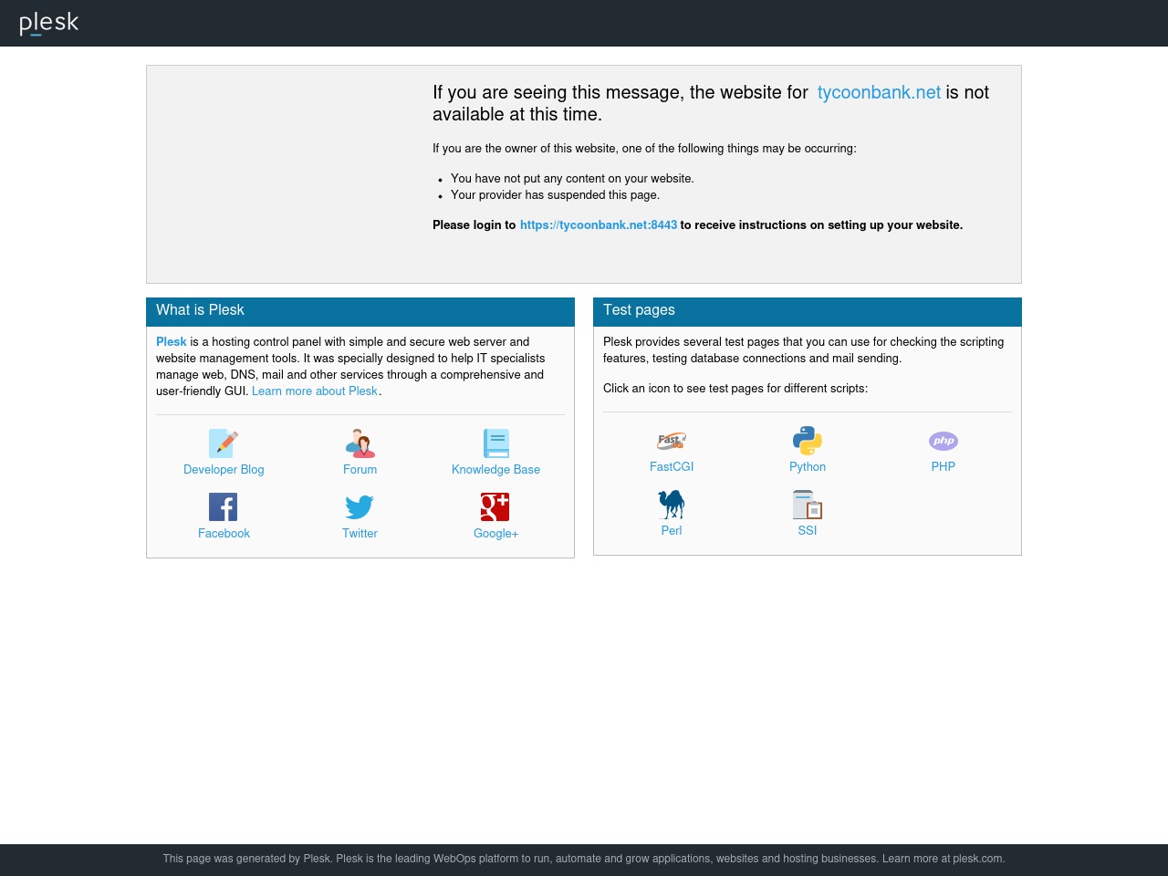1168x876 pixels.
Task: Click the Facebook text link
Action: click(x=224, y=534)
